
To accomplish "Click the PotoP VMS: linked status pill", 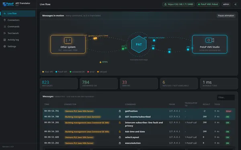I will point(208,4).
